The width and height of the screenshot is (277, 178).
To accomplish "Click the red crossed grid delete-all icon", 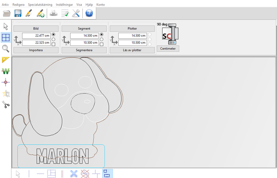I will point(85,174).
